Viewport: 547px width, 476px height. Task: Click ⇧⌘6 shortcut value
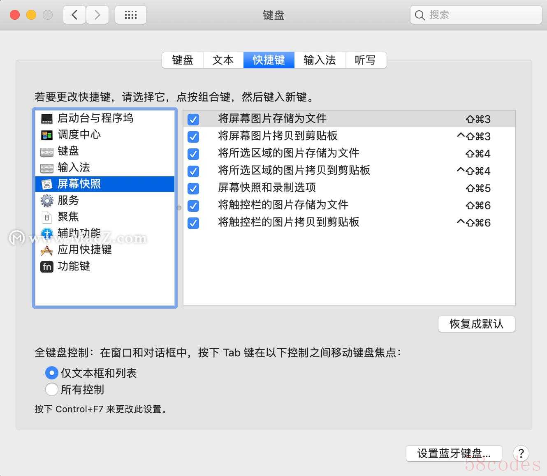(478, 206)
